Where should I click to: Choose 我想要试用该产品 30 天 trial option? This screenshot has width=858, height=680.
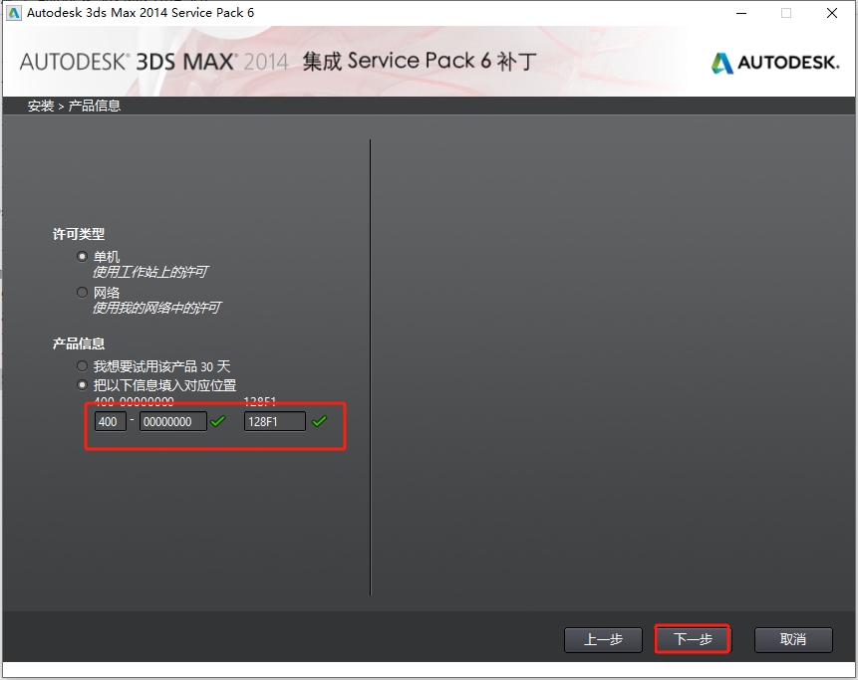[82, 366]
